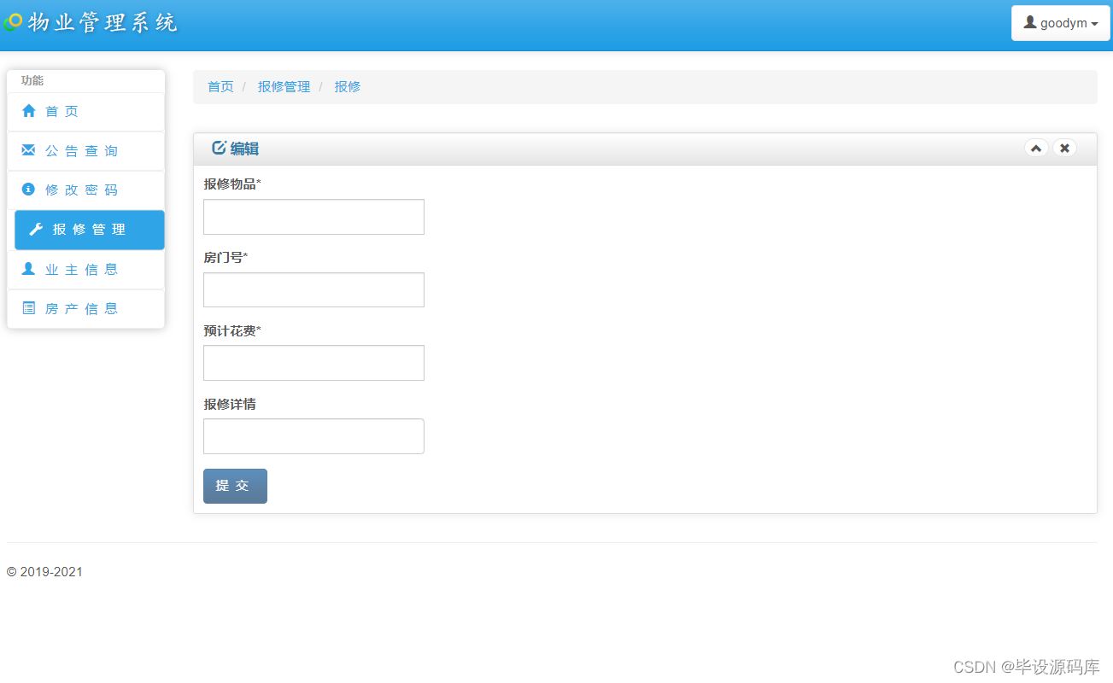Screen dimensions: 1113x683
Task: Click the © 2019-2021 footer text
Action: (x=44, y=572)
